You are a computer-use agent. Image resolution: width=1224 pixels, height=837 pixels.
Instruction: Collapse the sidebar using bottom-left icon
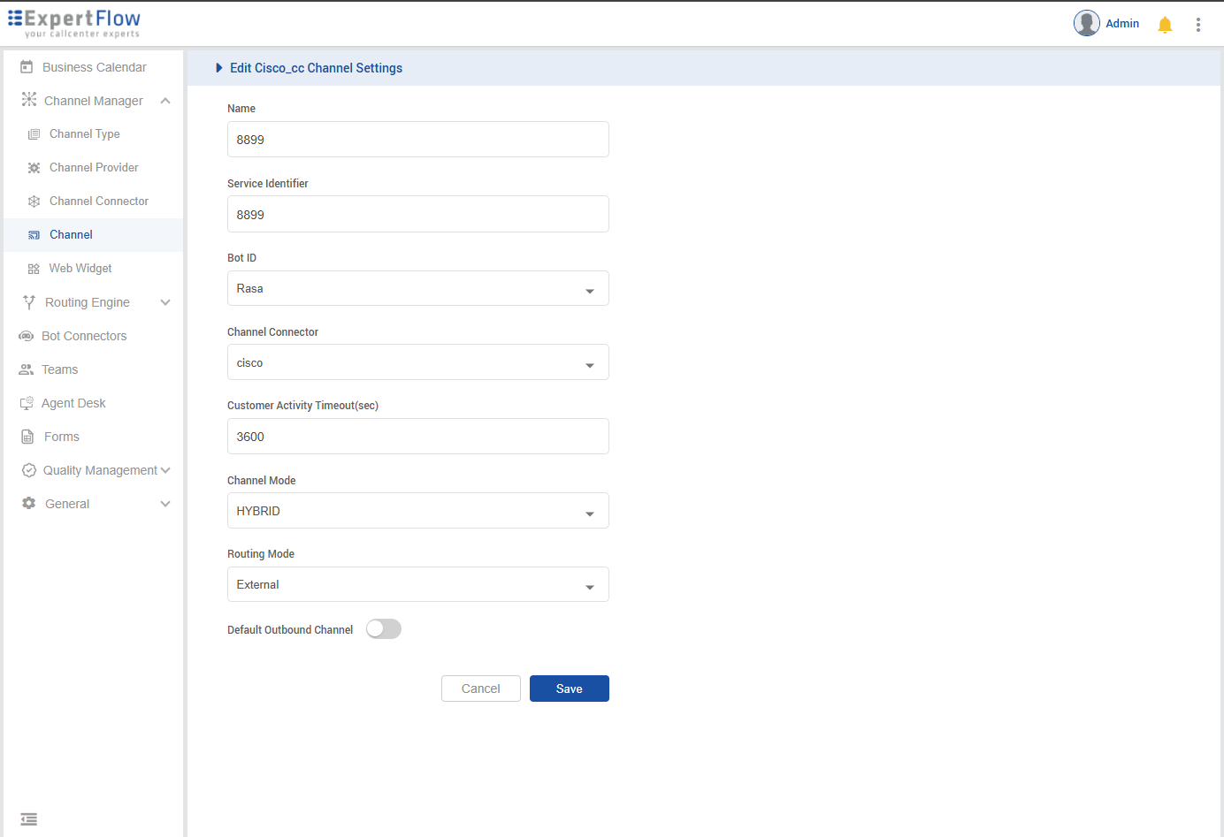tap(28, 819)
